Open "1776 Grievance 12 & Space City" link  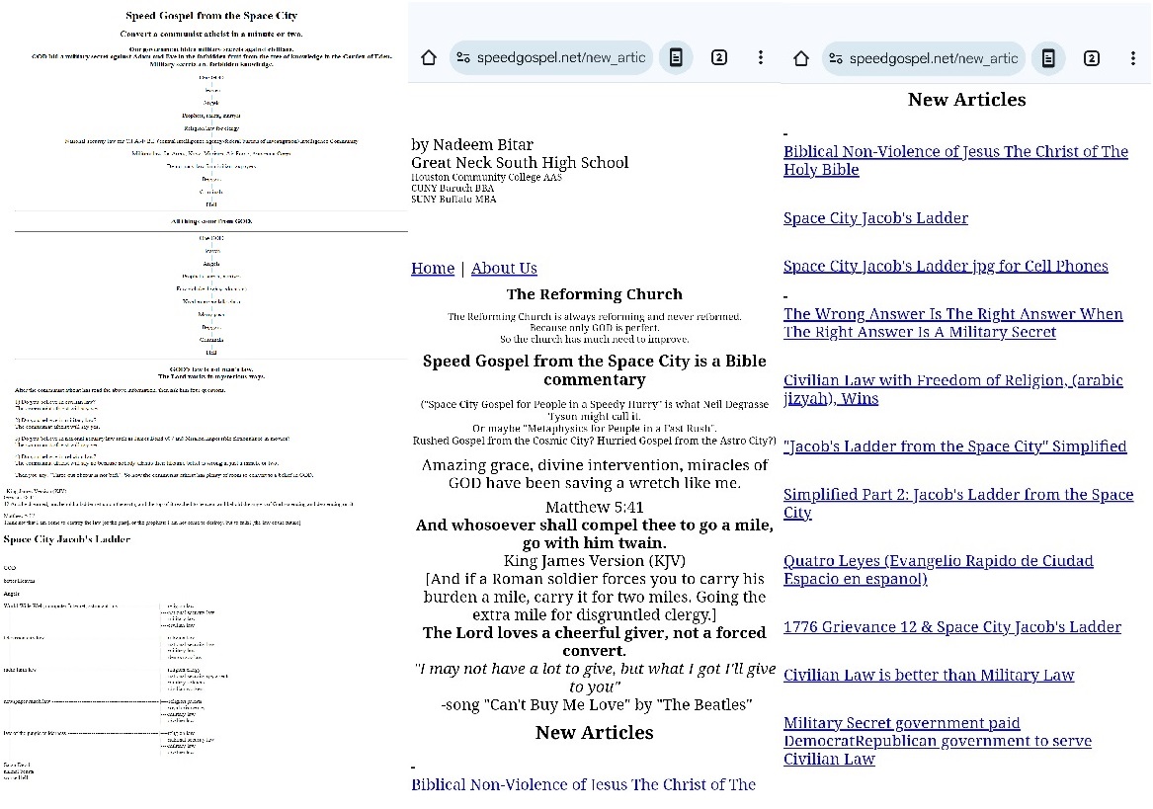[x=951, y=627]
